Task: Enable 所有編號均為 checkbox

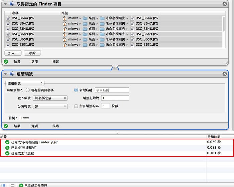Action: [76, 106]
